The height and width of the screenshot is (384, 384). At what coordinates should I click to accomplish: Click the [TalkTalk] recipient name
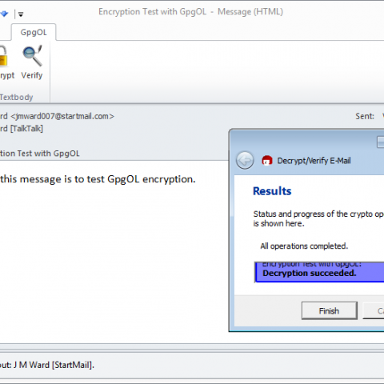pyautogui.click(x=26, y=129)
